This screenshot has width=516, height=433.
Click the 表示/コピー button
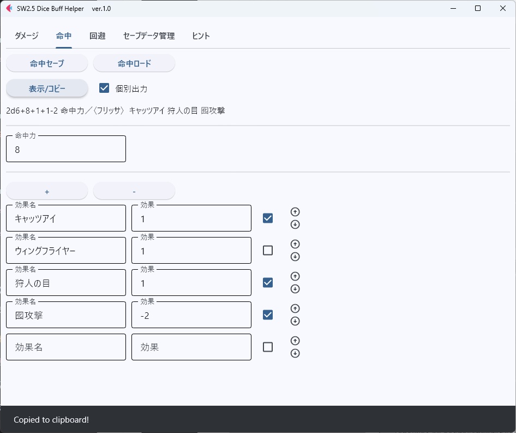pyautogui.click(x=46, y=88)
